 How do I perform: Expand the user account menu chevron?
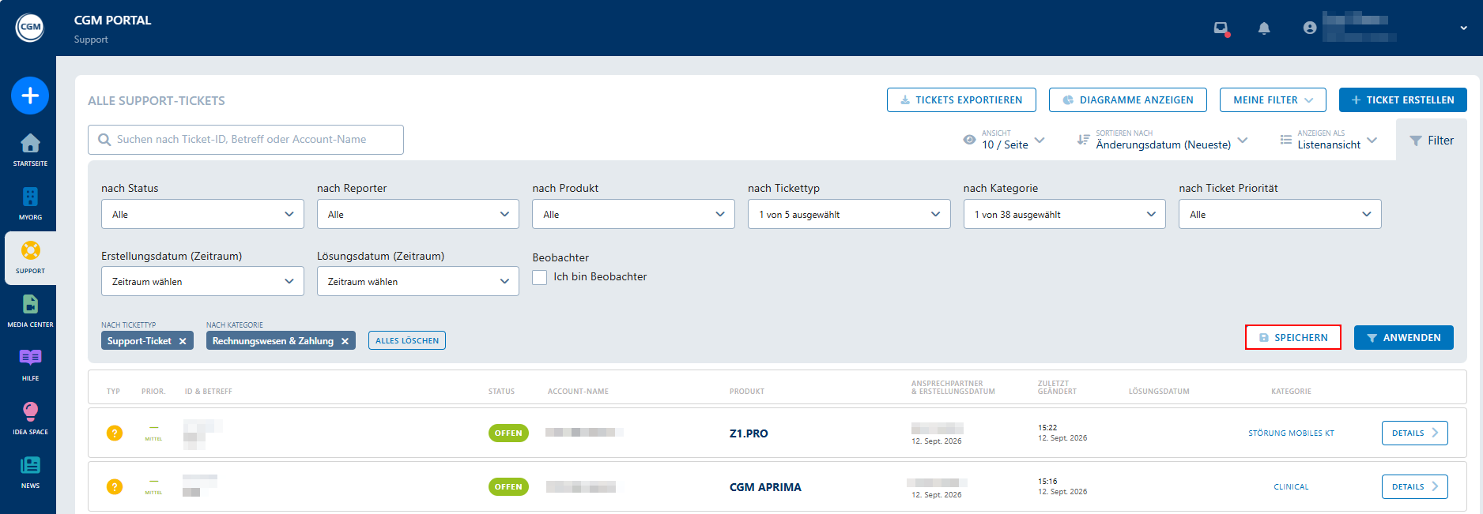pyautogui.click(x=1463, y=28)
